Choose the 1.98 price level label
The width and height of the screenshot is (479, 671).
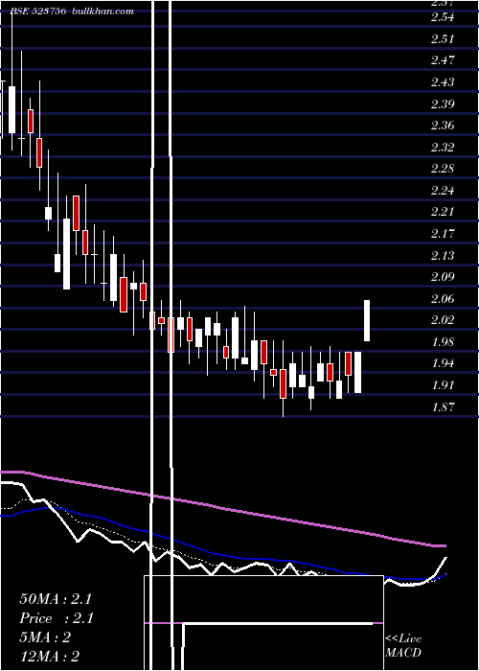tap(443, 342)
